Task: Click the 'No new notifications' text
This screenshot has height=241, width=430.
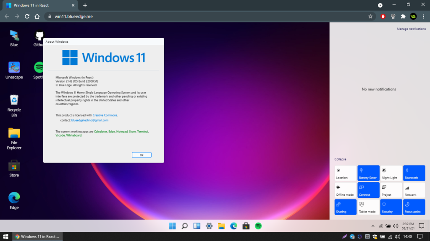Action: point(379,89)
